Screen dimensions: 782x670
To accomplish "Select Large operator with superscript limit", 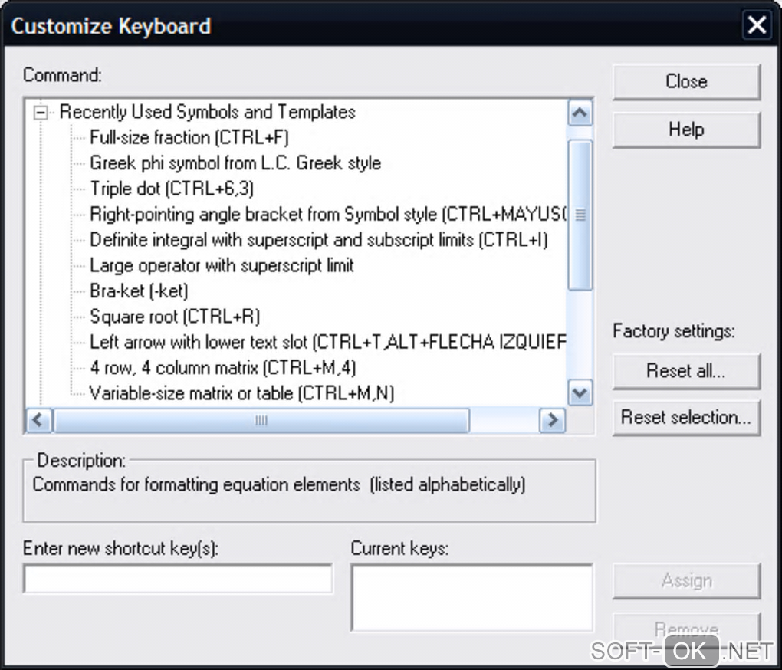I will pyautogui.click(x=222, y=266).
